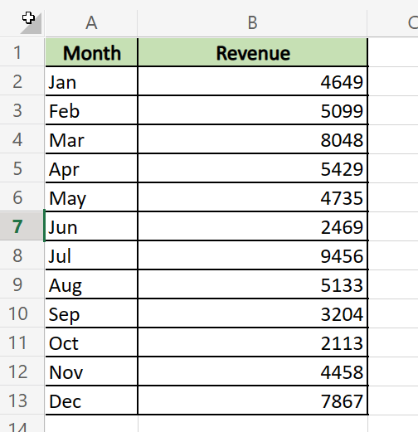Select the Dec cell

91,400
